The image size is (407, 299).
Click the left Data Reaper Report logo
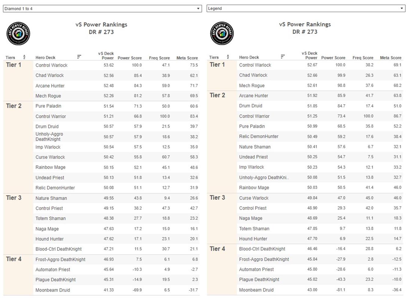(x=18, y=34)
